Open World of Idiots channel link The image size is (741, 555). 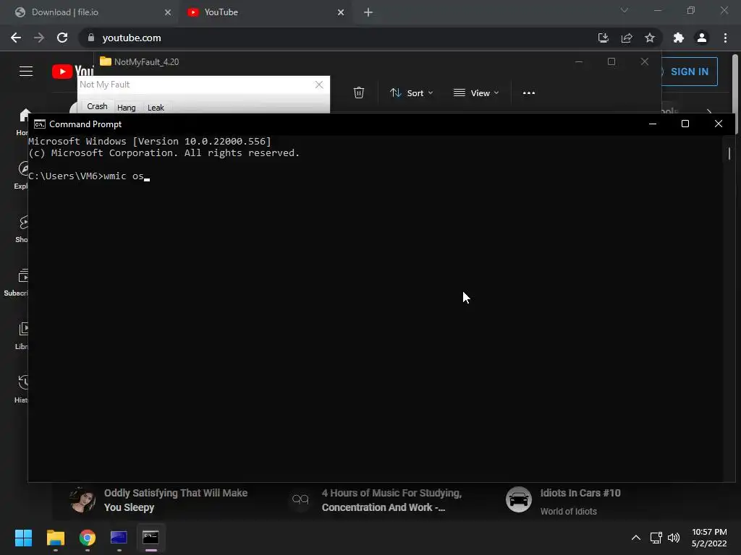coord(569,512)
